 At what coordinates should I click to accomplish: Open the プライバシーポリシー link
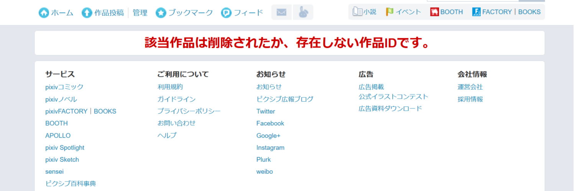[189, 111]
